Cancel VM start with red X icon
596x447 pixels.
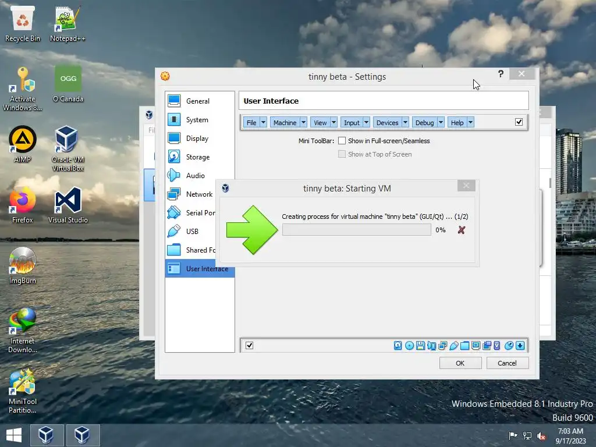pos(462,230)
